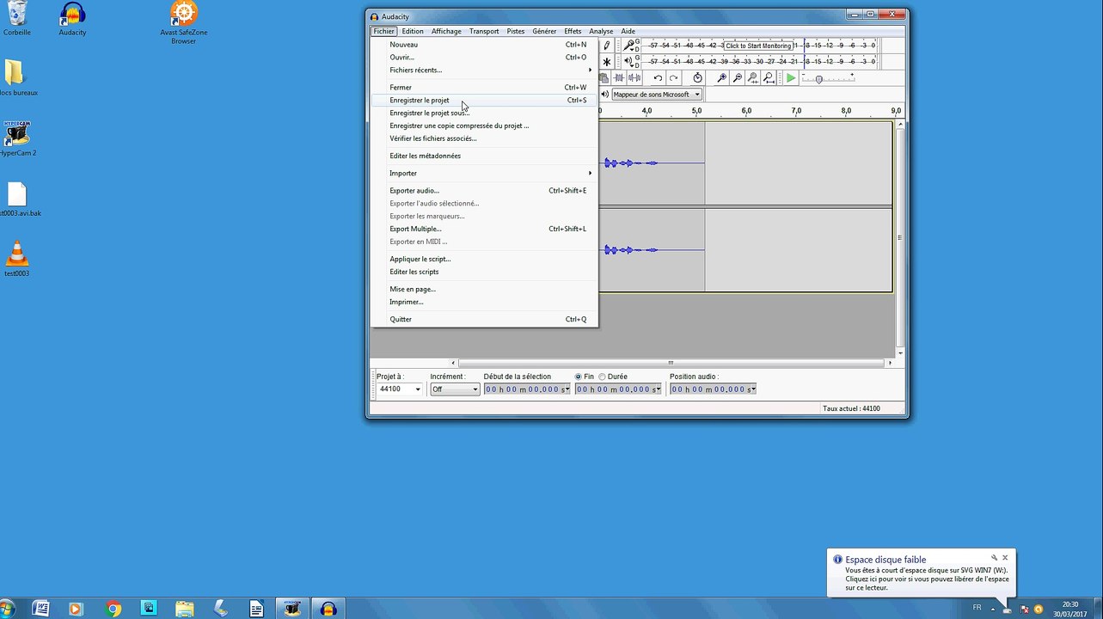Choose Editer les métadonnées
1103x619 pixels.
[x=484, y=156]
